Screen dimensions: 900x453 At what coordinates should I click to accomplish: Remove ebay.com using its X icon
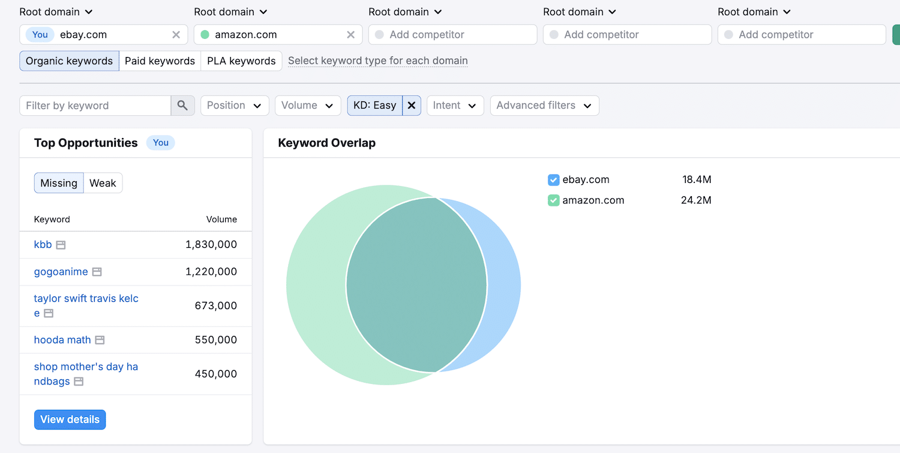tap(176, 35)
